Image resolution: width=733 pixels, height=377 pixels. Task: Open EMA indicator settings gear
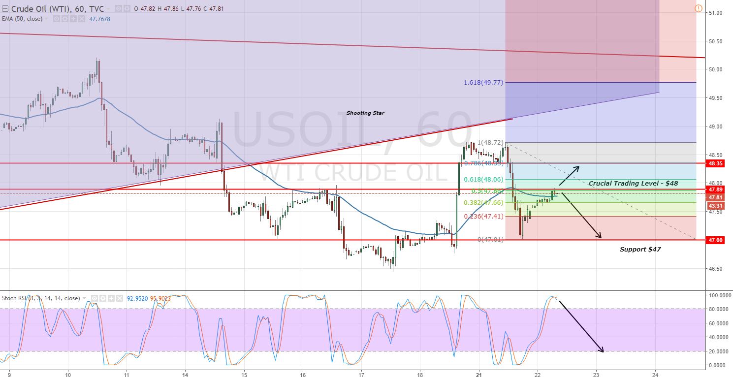64,19
